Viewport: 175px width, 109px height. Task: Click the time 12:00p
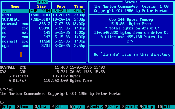pos(79,24)
